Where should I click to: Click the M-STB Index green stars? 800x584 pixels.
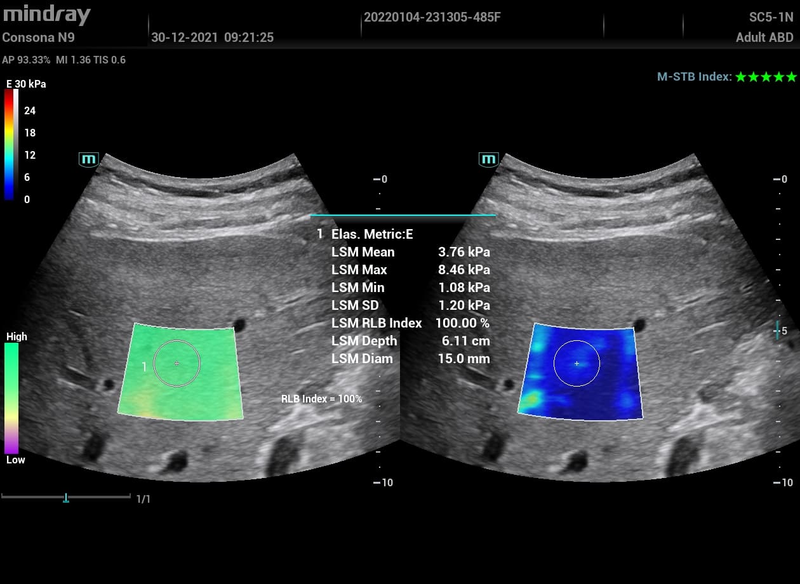click(x=765, y=77)
